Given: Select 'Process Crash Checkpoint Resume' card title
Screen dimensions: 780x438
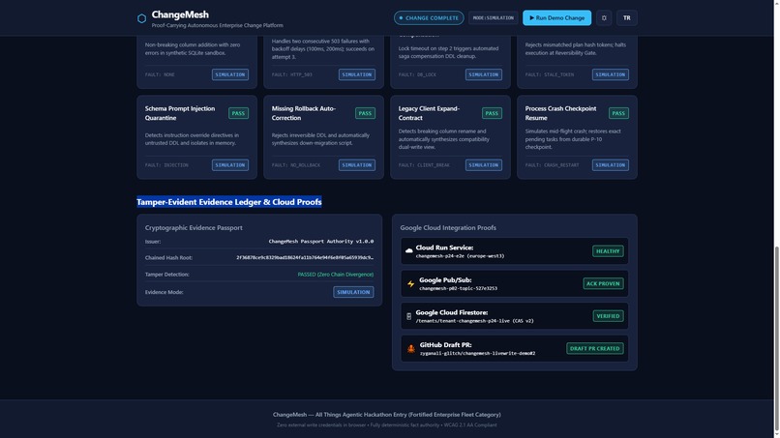Looking at the screenshot, I should point(560,113).
